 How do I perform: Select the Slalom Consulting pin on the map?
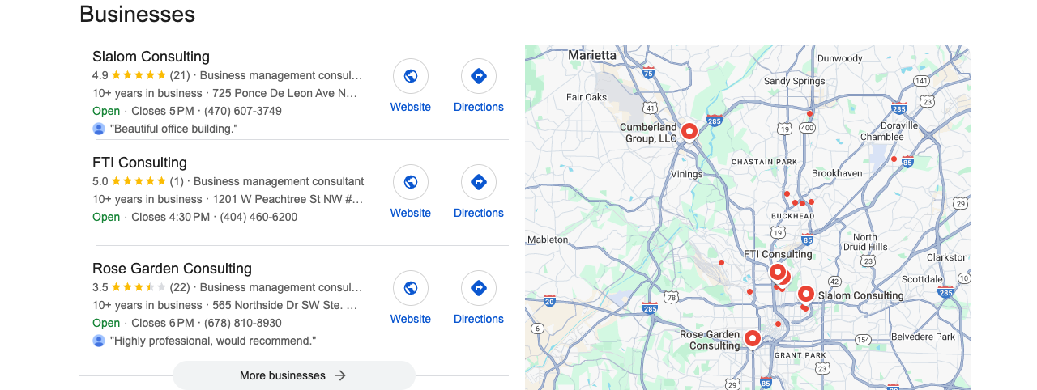(805, 295)
